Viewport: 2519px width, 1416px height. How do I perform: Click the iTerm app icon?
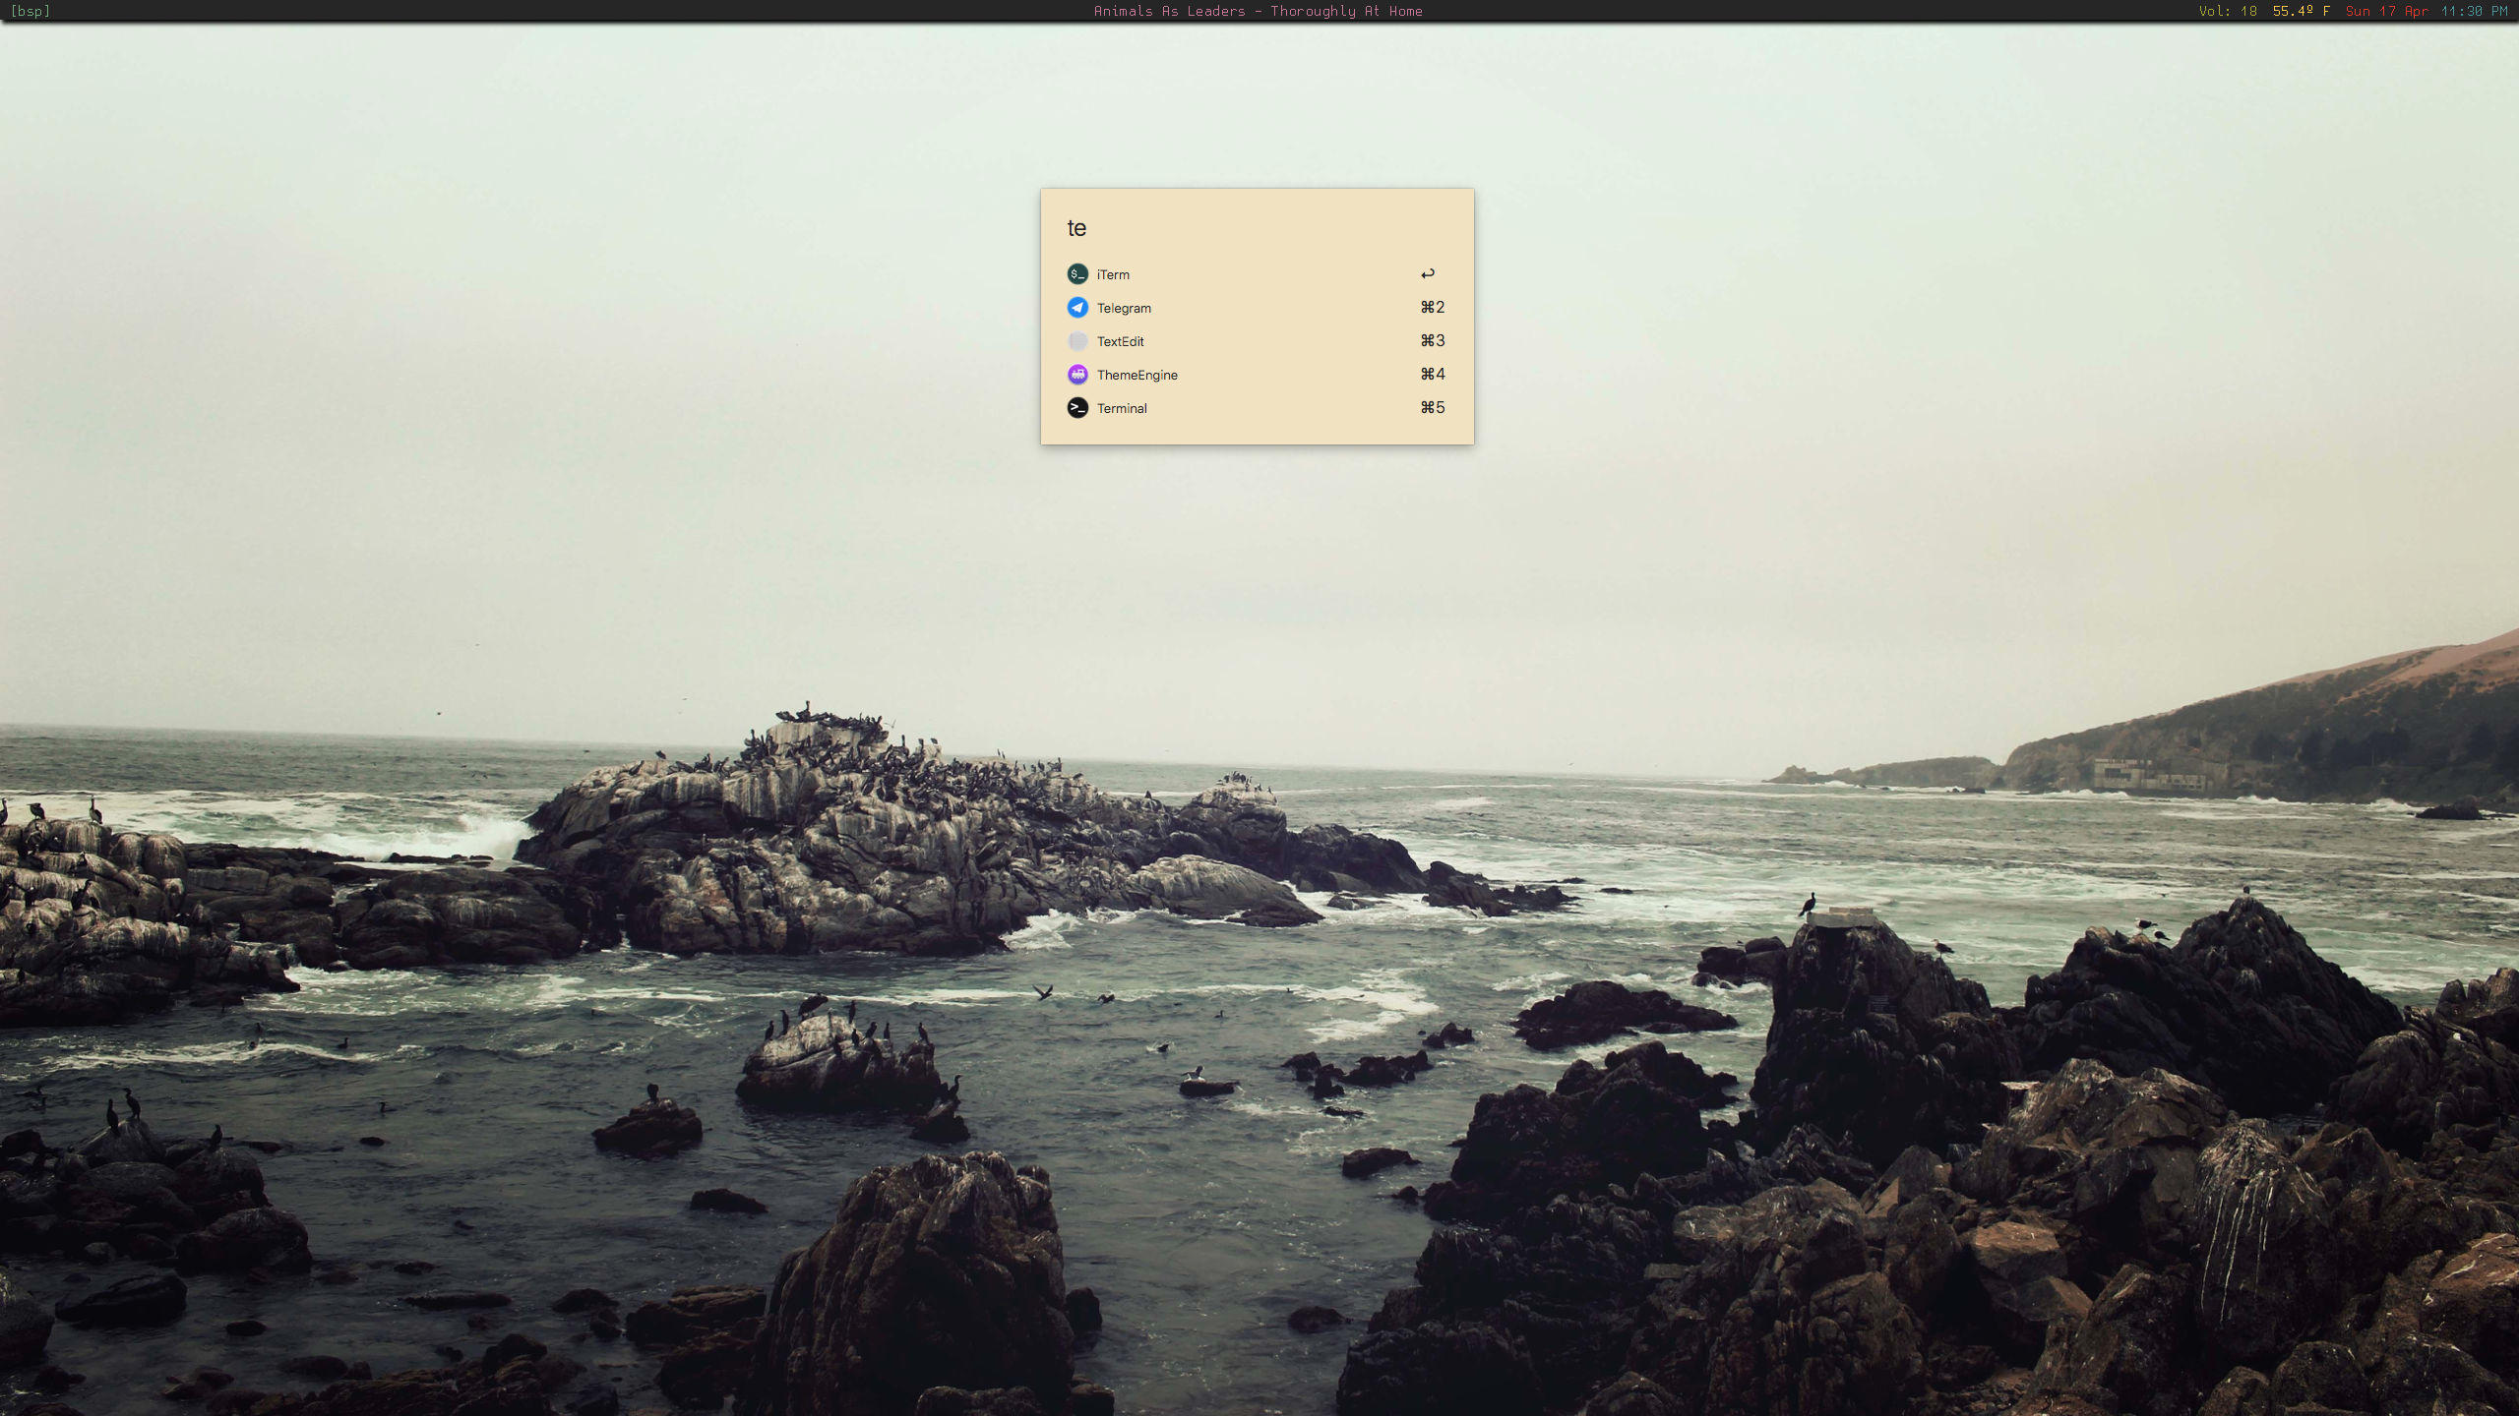click(1077, 274)
